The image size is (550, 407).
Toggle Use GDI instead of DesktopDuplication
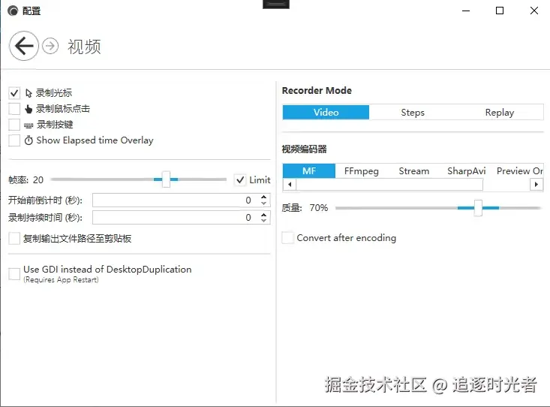(x=14, y=274)
